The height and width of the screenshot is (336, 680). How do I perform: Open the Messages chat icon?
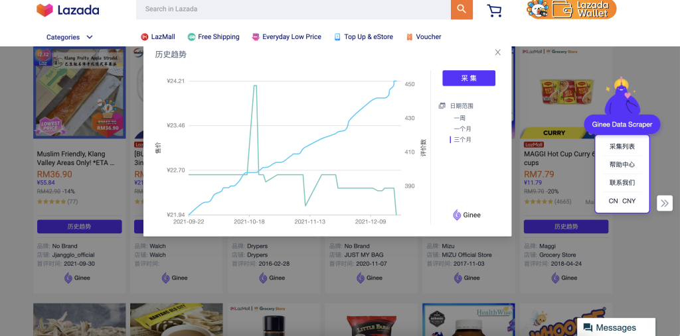point(588,328)
